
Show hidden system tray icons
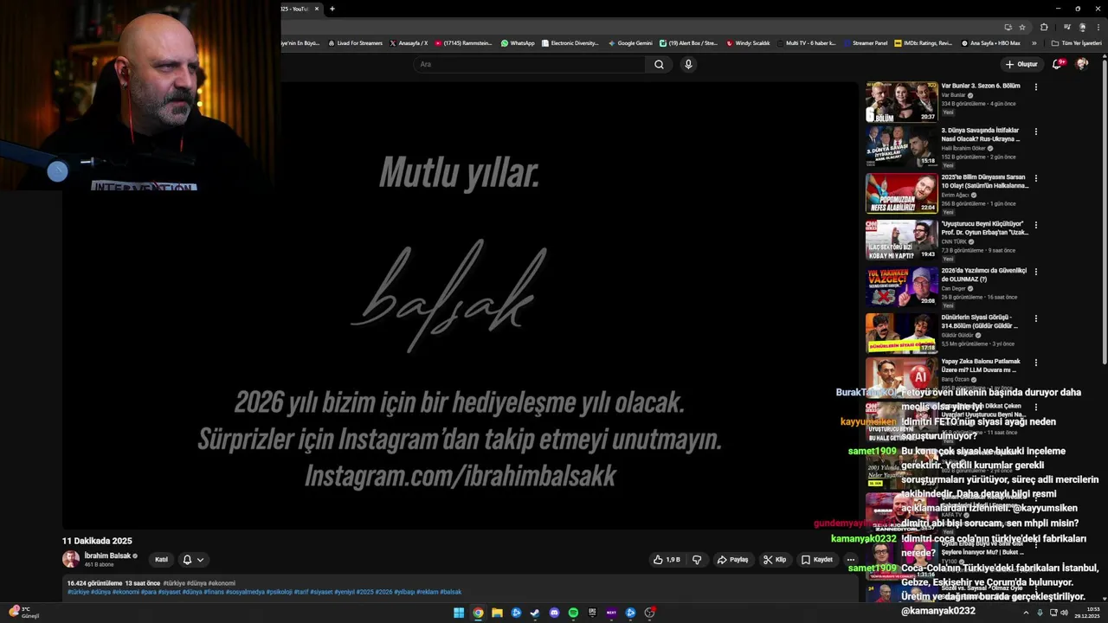[x=1027, y=613]
